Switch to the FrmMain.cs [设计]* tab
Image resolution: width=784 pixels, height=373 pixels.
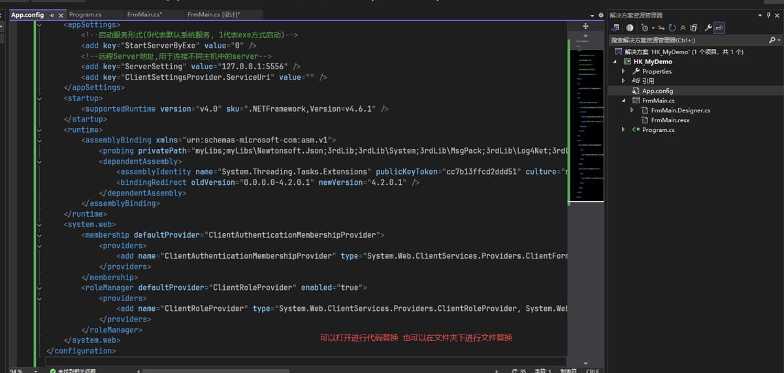214,14
